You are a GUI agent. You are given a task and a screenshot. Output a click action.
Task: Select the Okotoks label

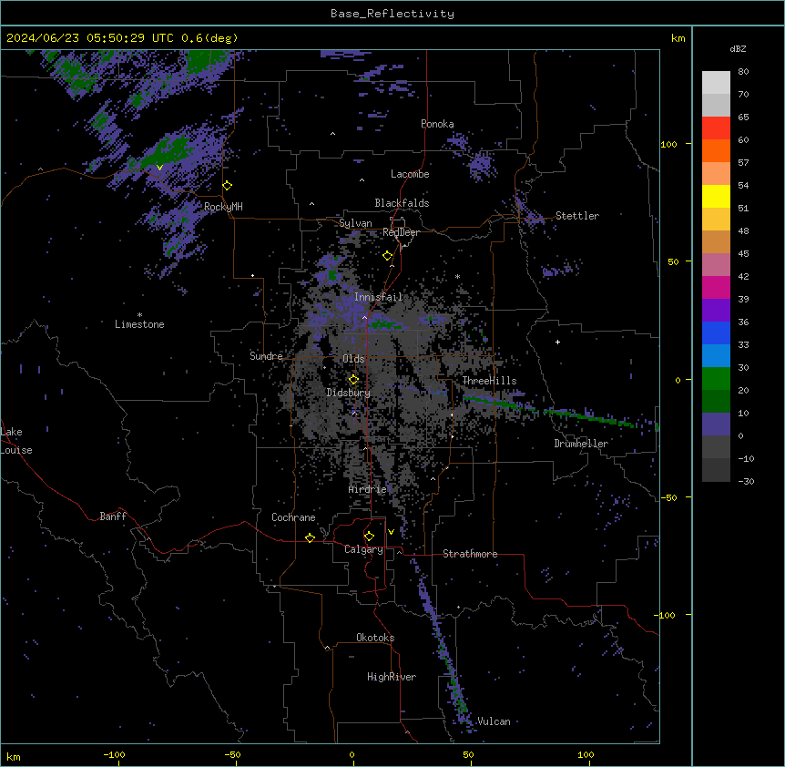coord(375,638)
